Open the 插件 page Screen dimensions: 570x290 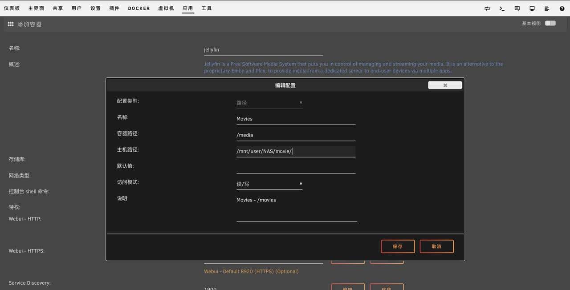click(114, 8)
